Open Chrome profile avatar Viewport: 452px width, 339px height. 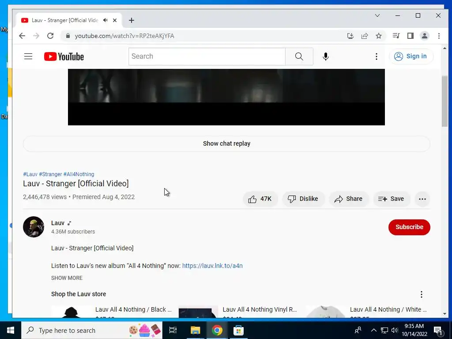click(x=425, y=36)
